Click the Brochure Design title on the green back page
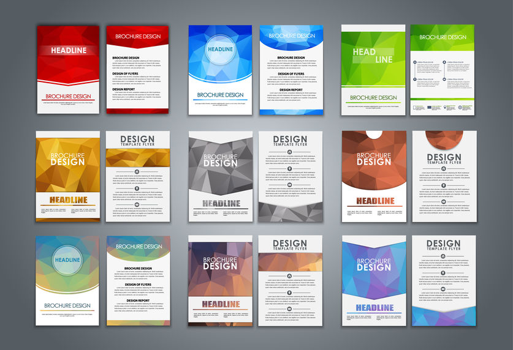 pyautogui.click(x=443, y=37)
